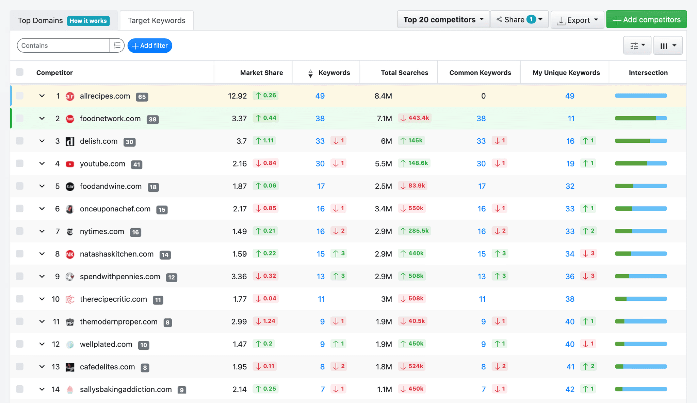Select the checkbox for delish.com
Viewport: 697px width, 403px height.
pos(19,141)
